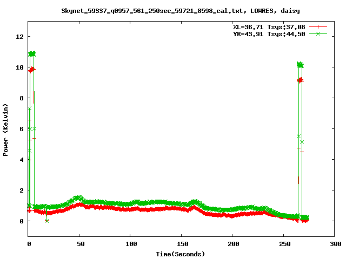
Task: Click the x-axis tick label 50
Action: pos(81,244)
